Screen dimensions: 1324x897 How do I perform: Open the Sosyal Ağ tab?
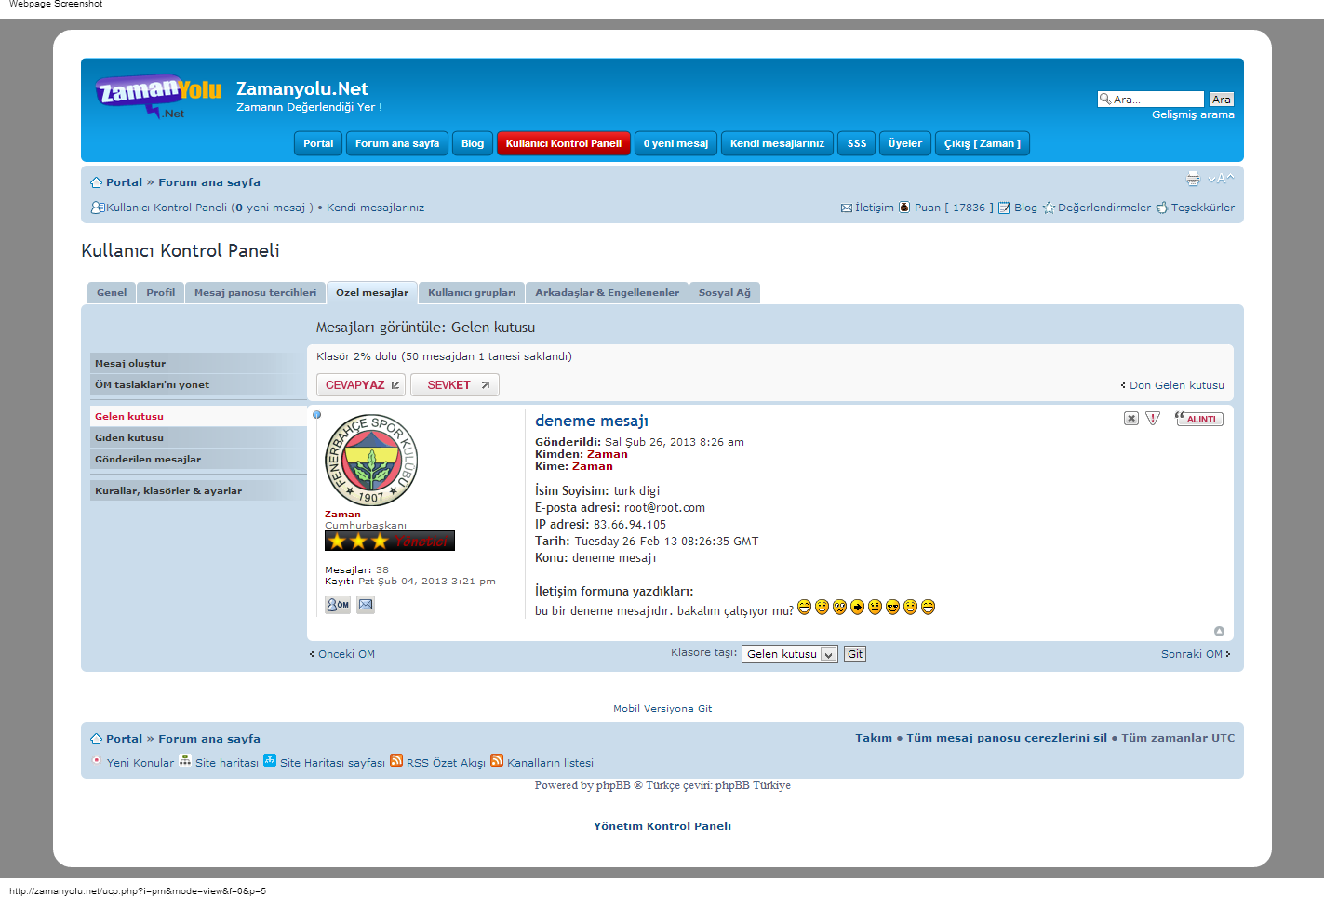(x=725, y=293)
